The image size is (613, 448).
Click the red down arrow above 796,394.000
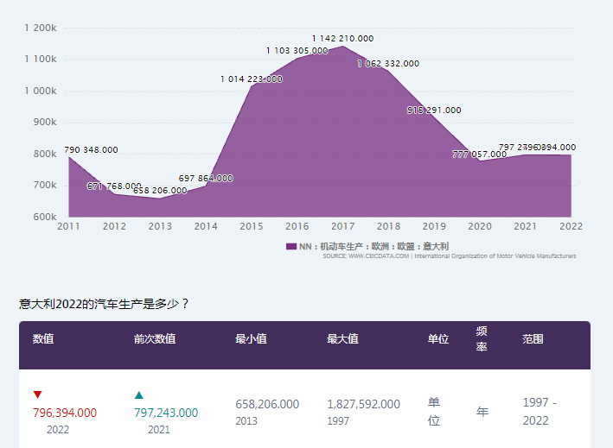click(37, 394)
